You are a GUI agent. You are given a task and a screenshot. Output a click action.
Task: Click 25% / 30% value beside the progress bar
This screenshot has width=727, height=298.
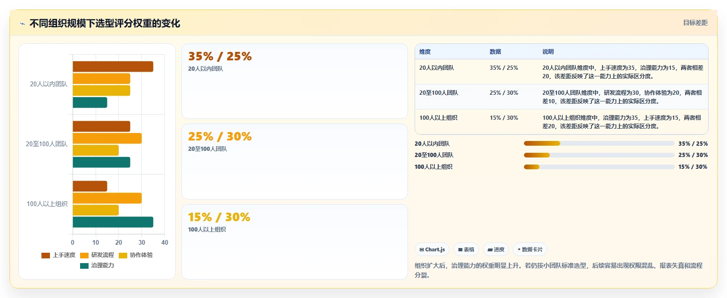click(693, 155)
